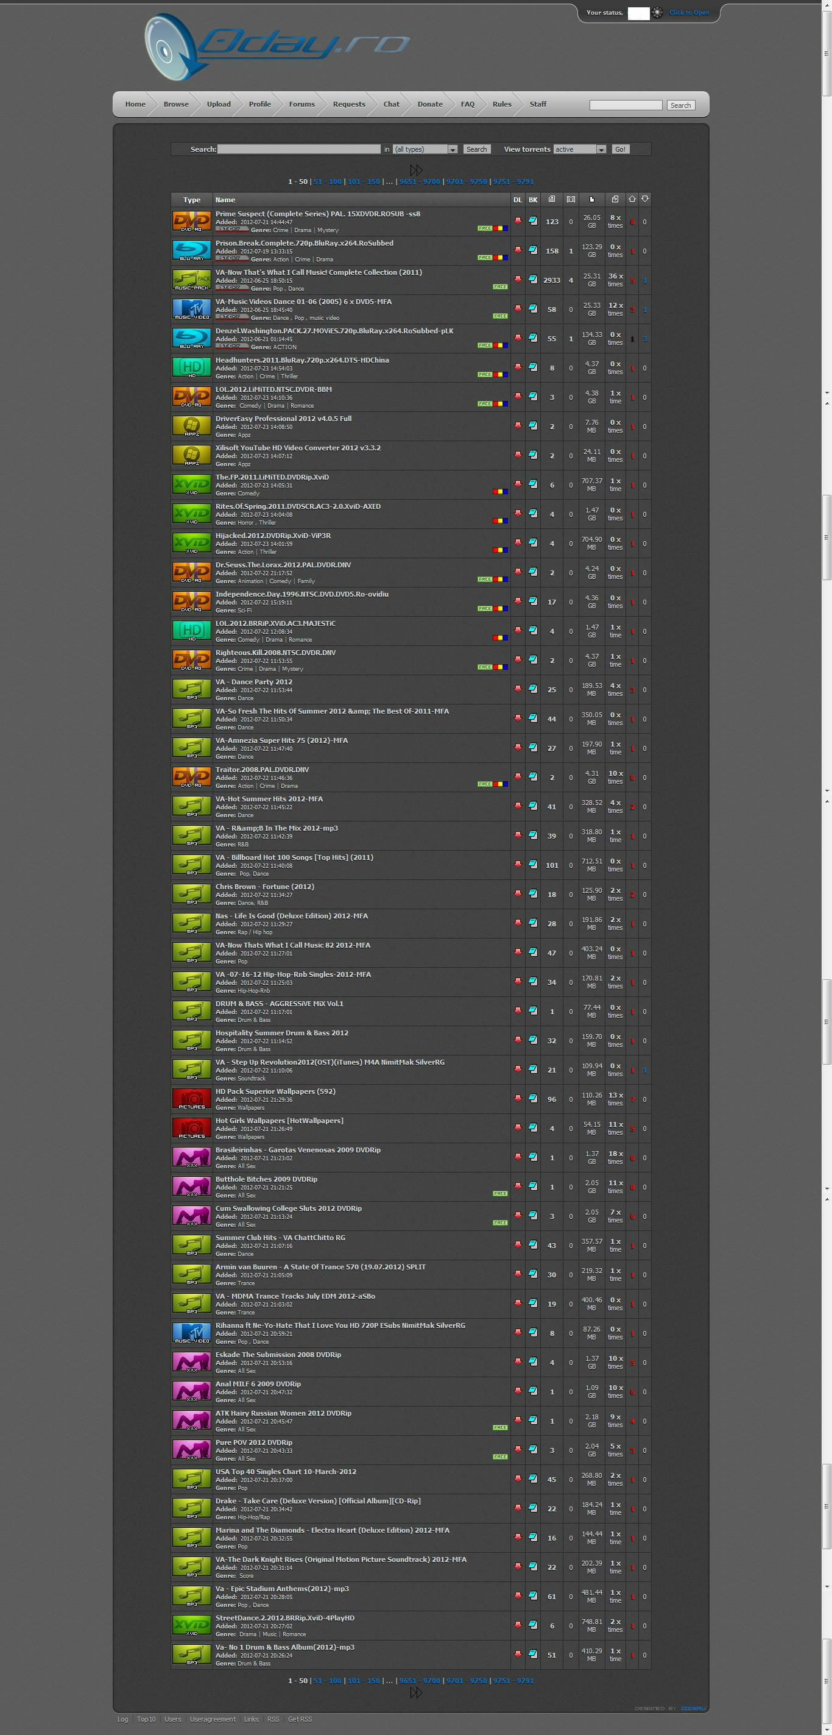The image size is (832, 1735).
Task: Open the FAQ menu item
Action: tap(468, 104)
